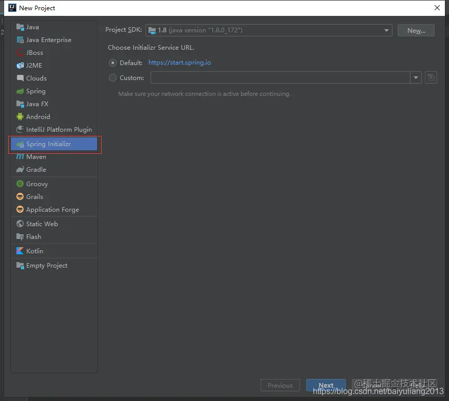Select the Android label in the list

coord(38,117)
